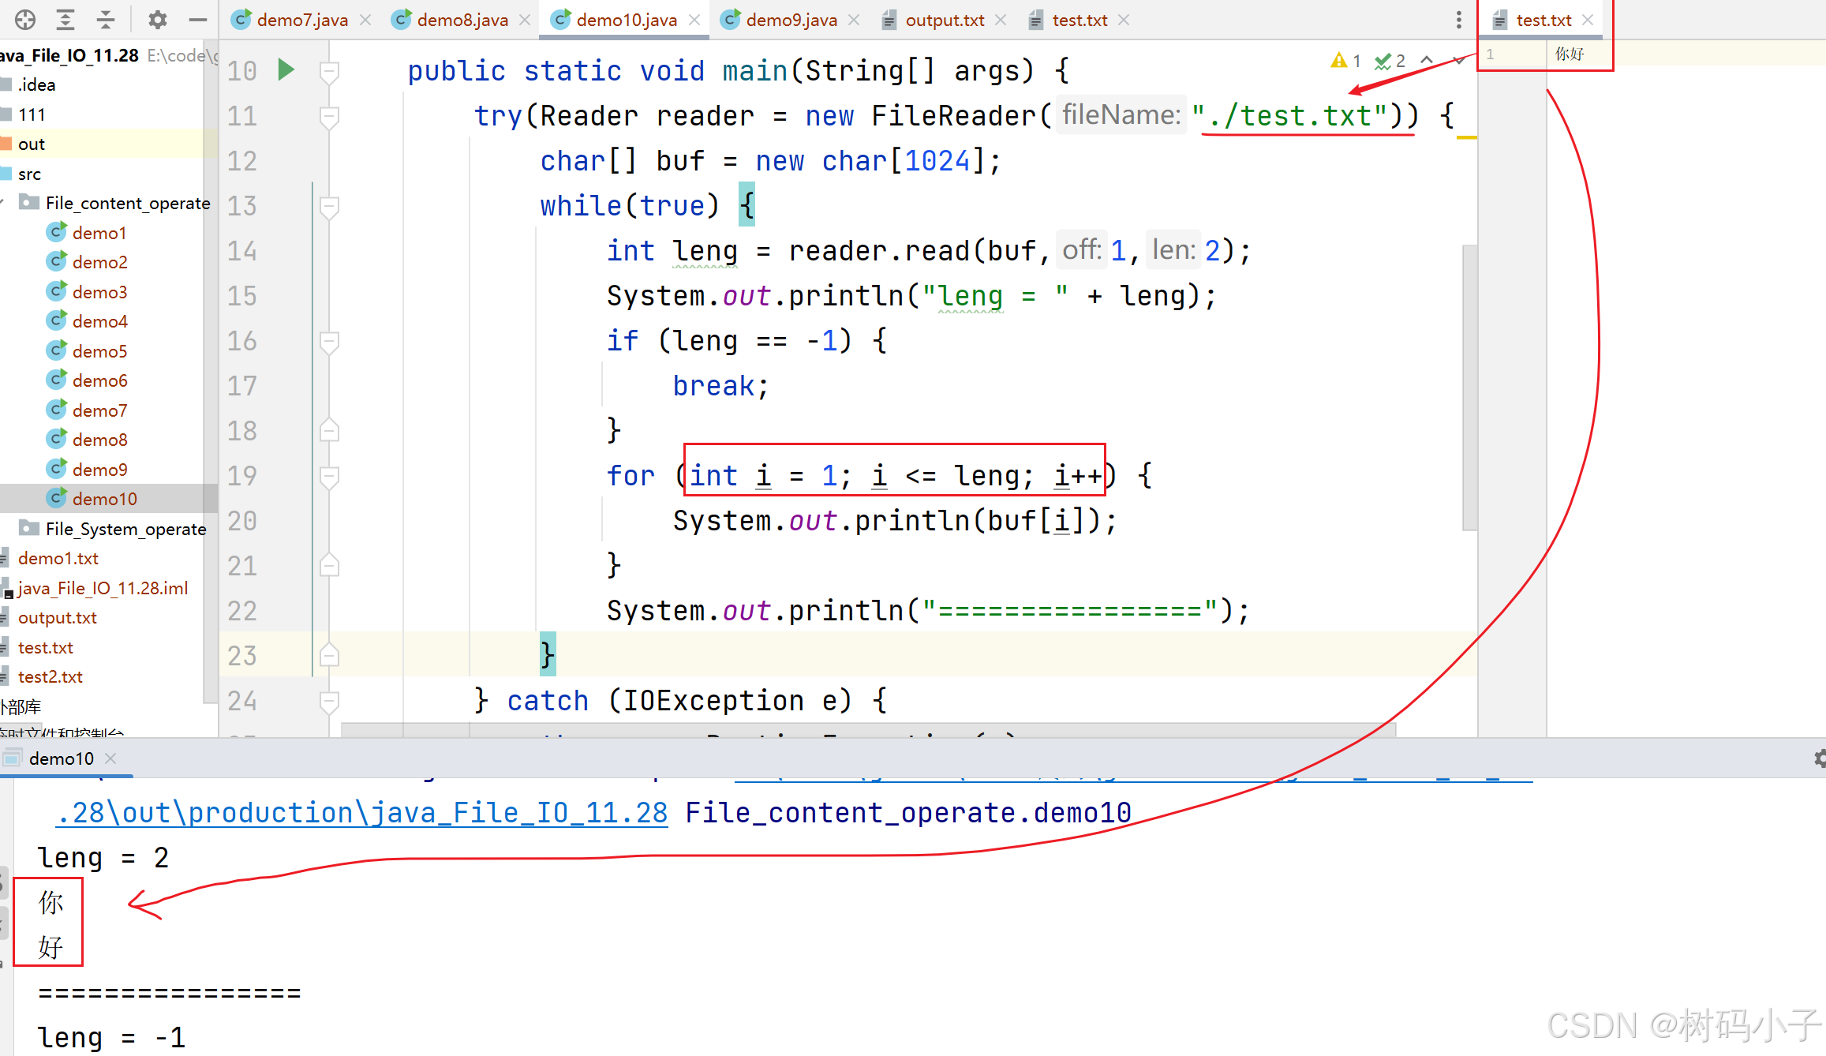
Task: Open demo5 in the project tree
Action: [99, 351]
